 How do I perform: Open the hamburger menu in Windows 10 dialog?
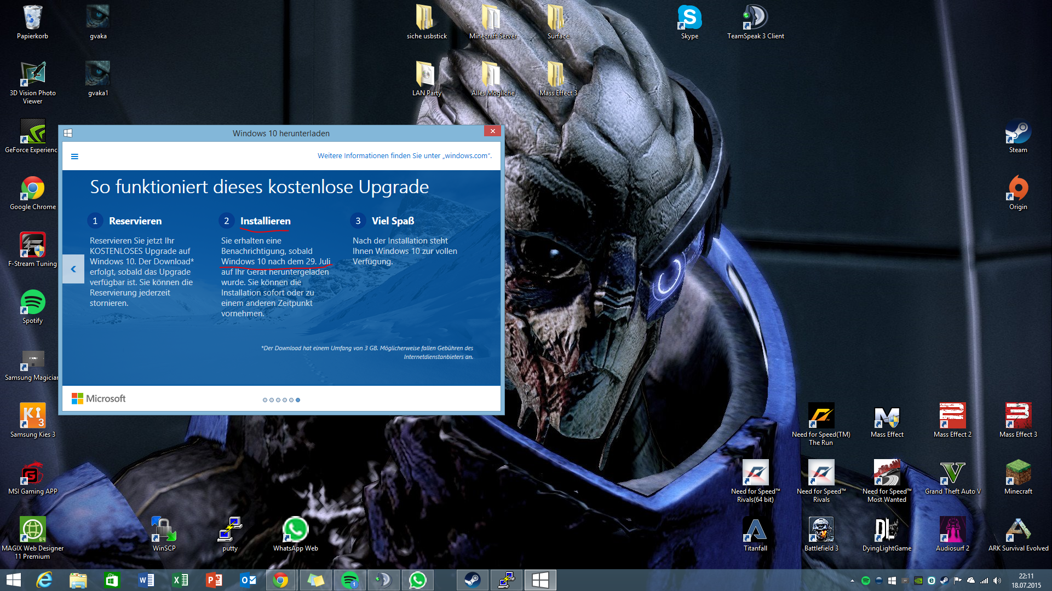(x=74, y=157)
